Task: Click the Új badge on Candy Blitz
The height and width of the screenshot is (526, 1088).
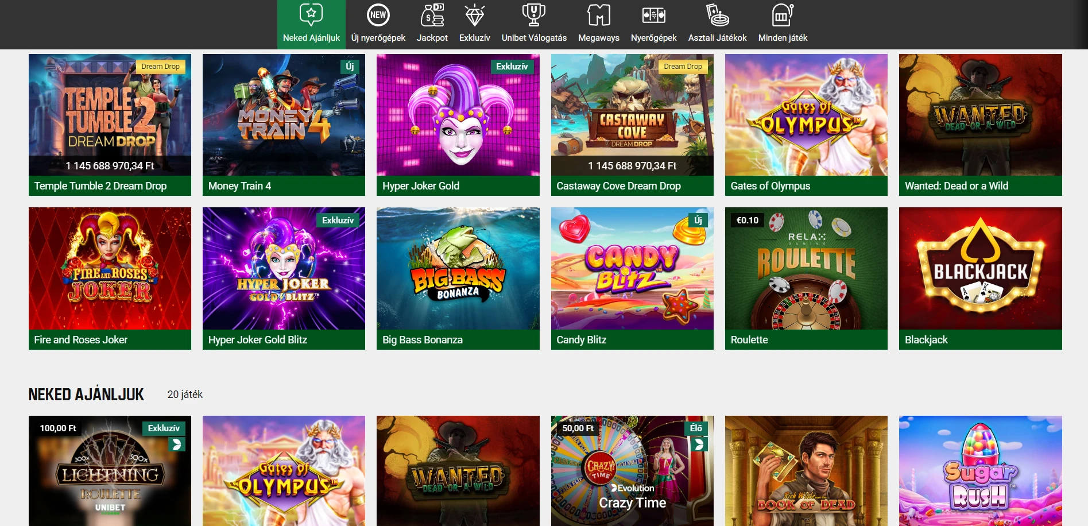Action: point(698,221)
